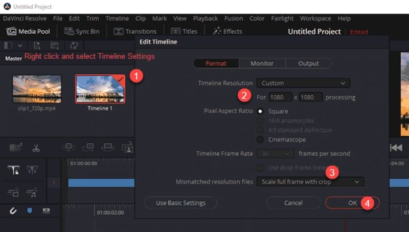Expand the Mismatched resolution files dropdown
The height and width of the screenshot is (232, 409).
click(310, 181)
